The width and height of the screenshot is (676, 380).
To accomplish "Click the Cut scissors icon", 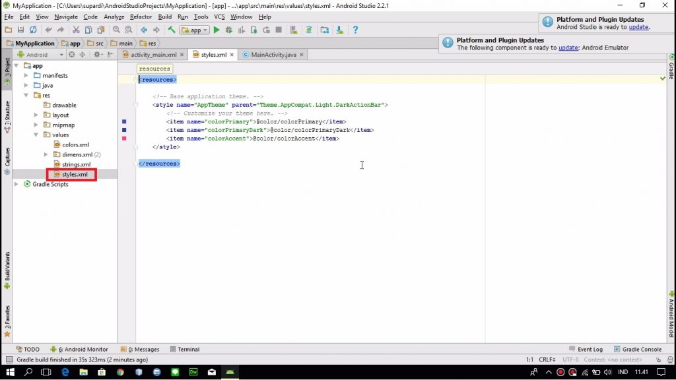I will pos(76,30).
